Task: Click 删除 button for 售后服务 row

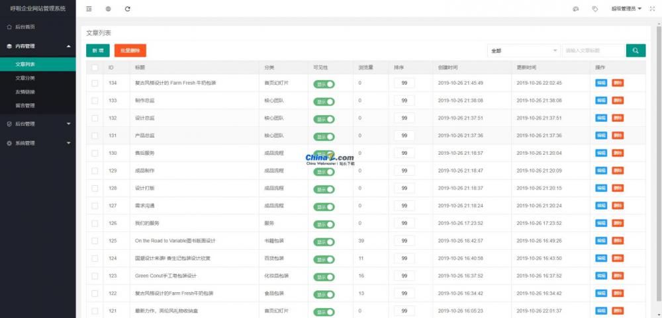Action: [x=617, y=153]
